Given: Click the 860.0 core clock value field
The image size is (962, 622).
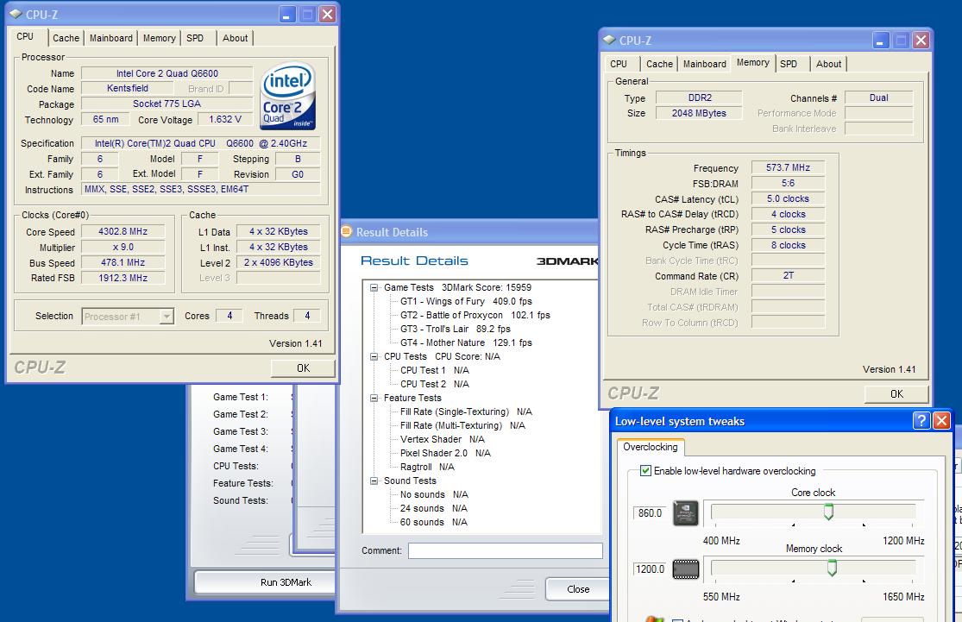Looking at the screenshot, I should pos(650,512).
